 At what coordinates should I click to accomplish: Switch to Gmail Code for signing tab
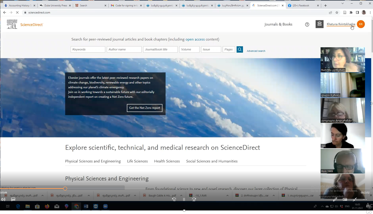pyautogui.click(x=126, y=6)
